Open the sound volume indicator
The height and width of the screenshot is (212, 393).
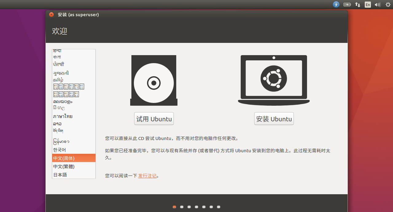pos(378,5)
